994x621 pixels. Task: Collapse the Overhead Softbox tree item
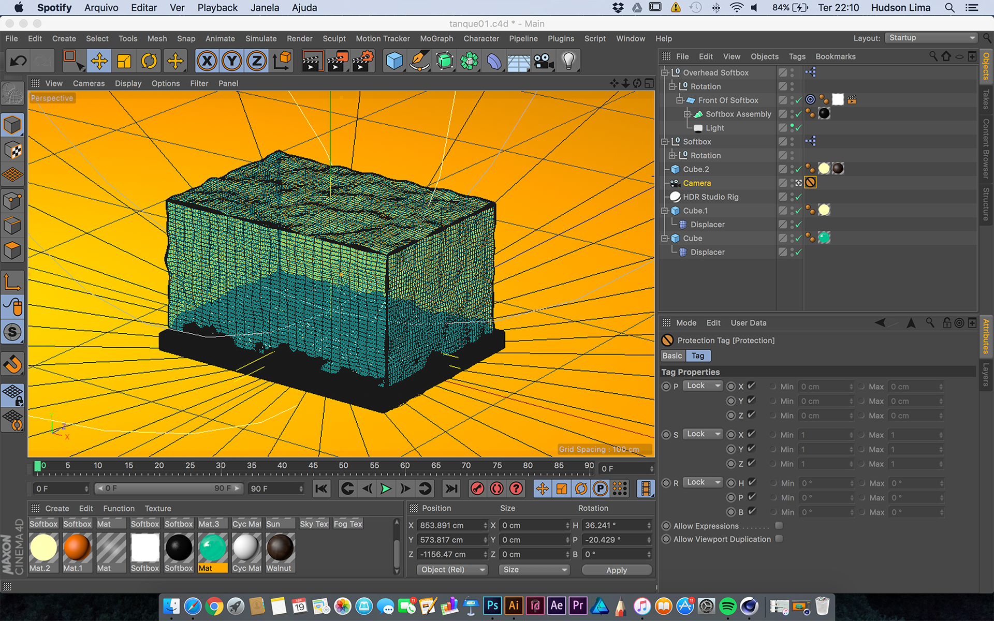click(665, 72)
